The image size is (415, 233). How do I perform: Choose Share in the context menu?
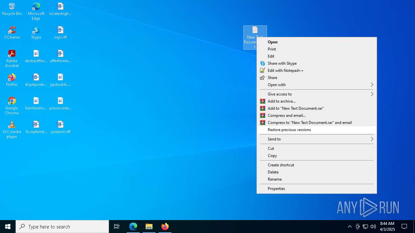317,78
